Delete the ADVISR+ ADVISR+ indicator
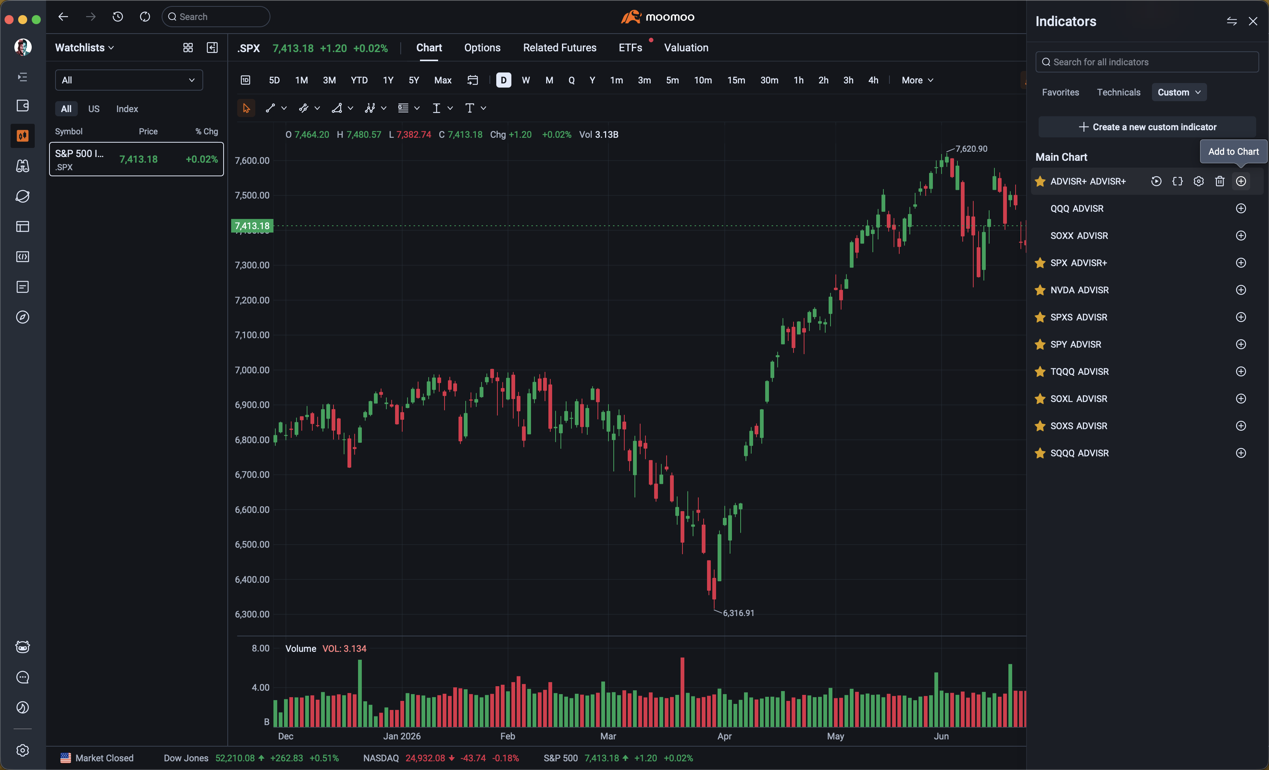Image resolution: width=1269 pixels, height=770 pixels. (x=1220, y=181)
